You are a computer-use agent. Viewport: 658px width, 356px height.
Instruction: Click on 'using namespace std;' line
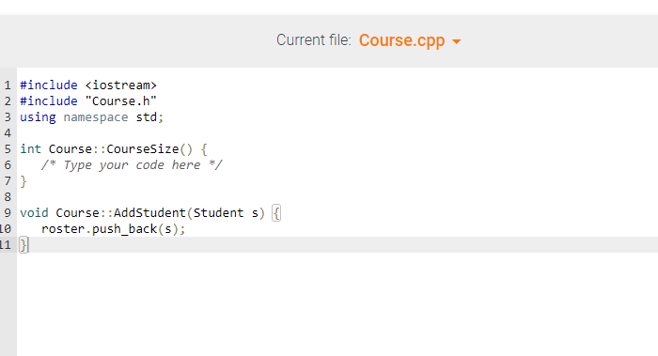click(x=91, y=117)
